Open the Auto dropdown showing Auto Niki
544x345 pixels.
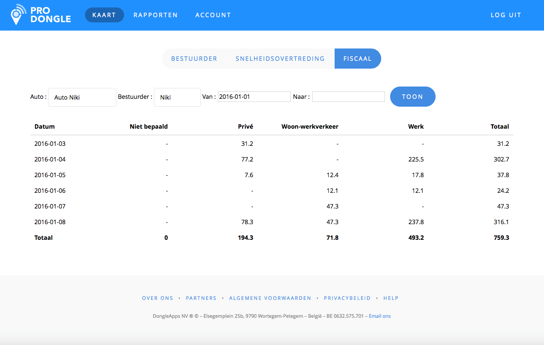tap(82, 97)
